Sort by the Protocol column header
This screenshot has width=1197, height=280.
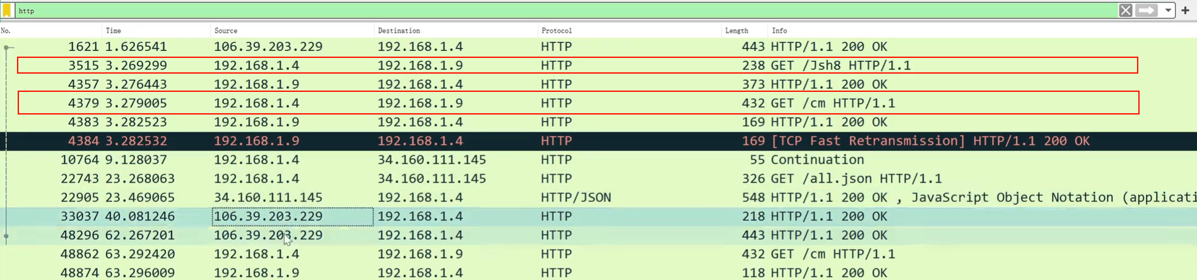tap(629, 30)
